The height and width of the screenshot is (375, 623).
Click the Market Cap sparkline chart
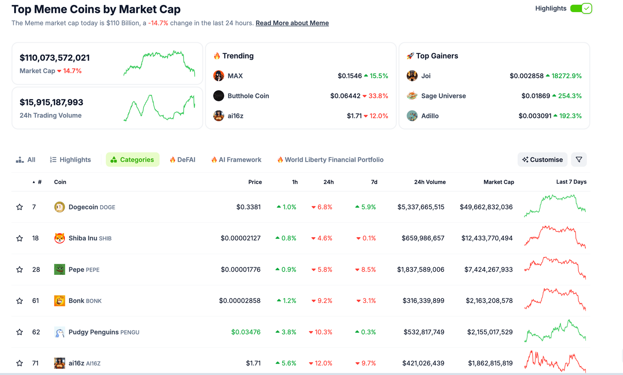click(x=159, y=64)
